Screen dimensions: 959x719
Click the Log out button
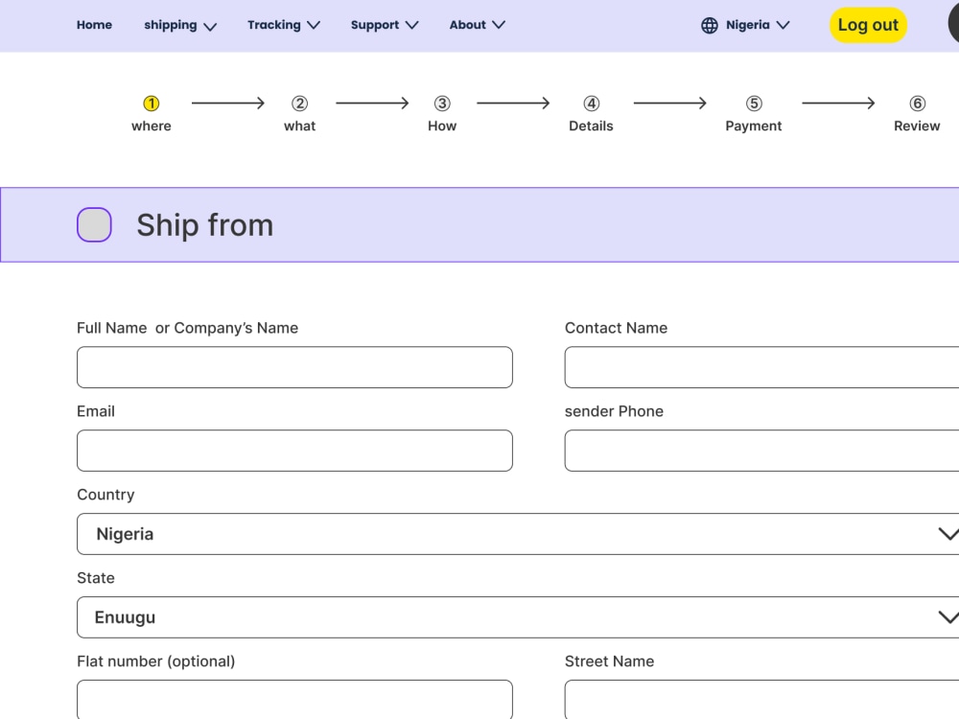tap(868, 25)
